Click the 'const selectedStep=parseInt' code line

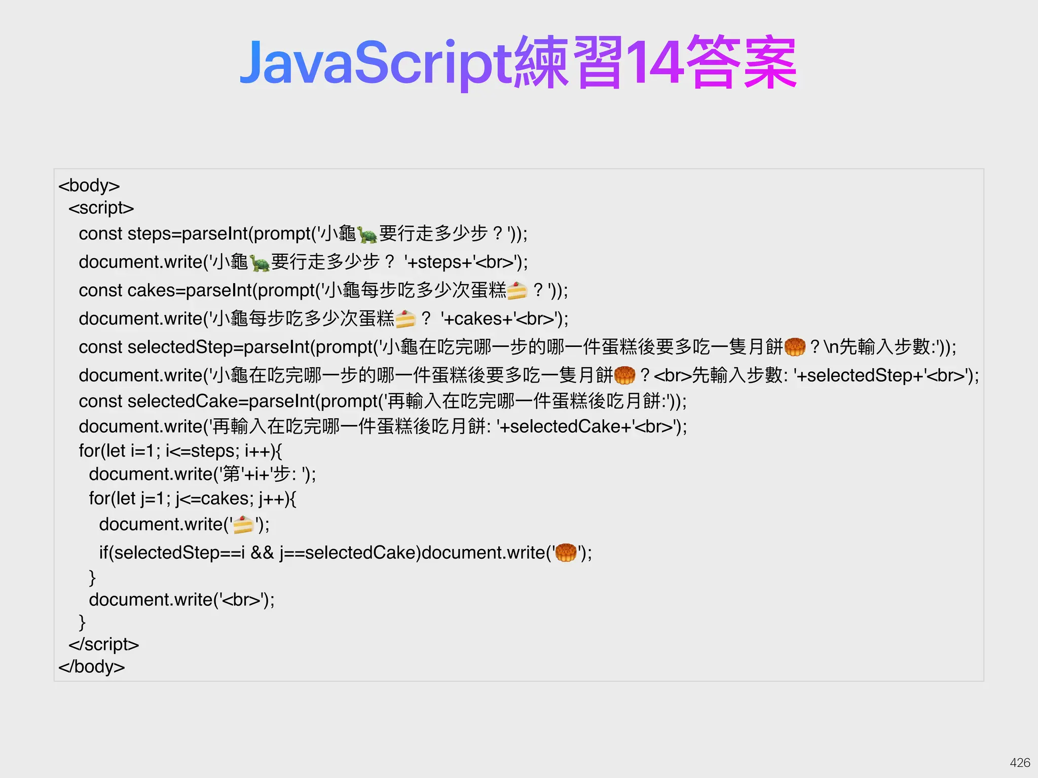click(x=517, y=347)
